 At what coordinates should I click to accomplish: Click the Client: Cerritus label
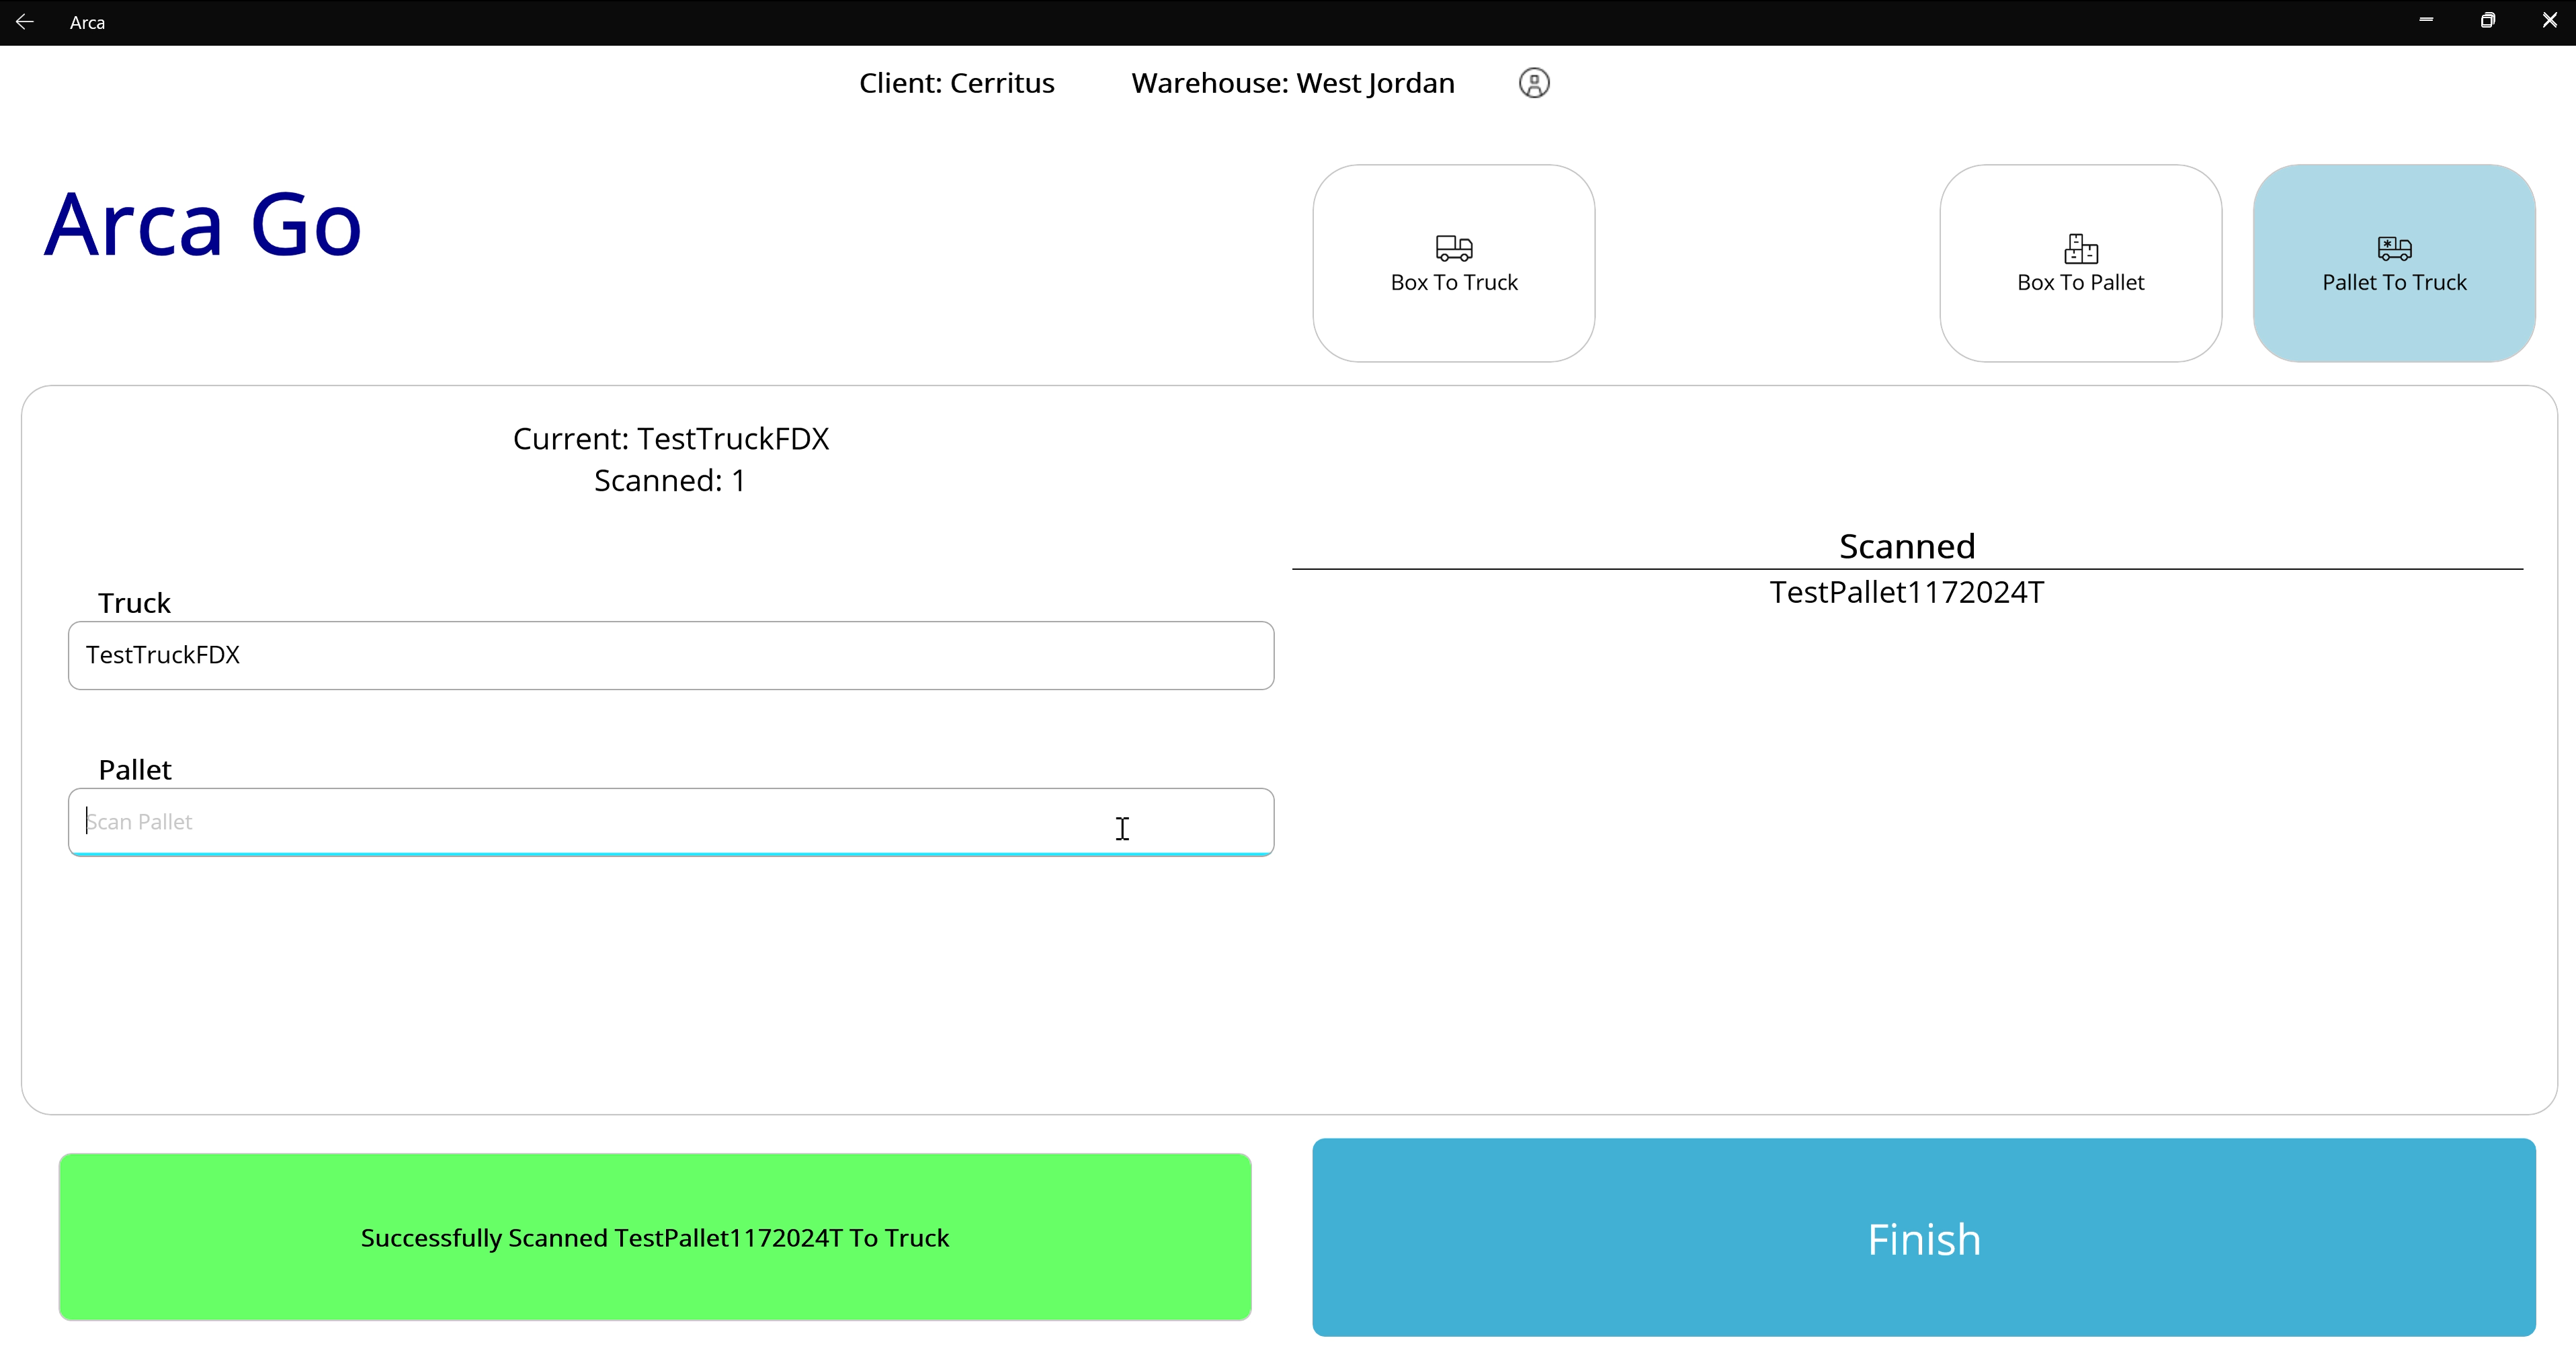pyautogui.click(x=956, y=83)
